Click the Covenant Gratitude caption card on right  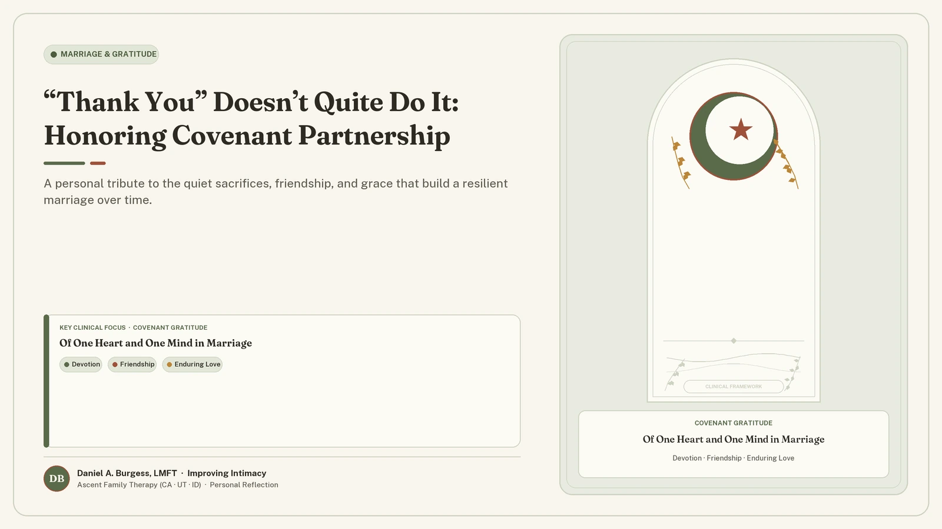pos(734,444)
